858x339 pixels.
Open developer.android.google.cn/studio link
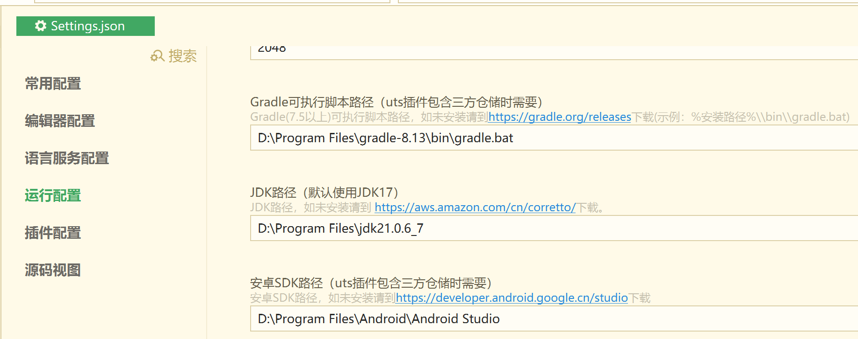pyautogui.click(x=512, y=298)
